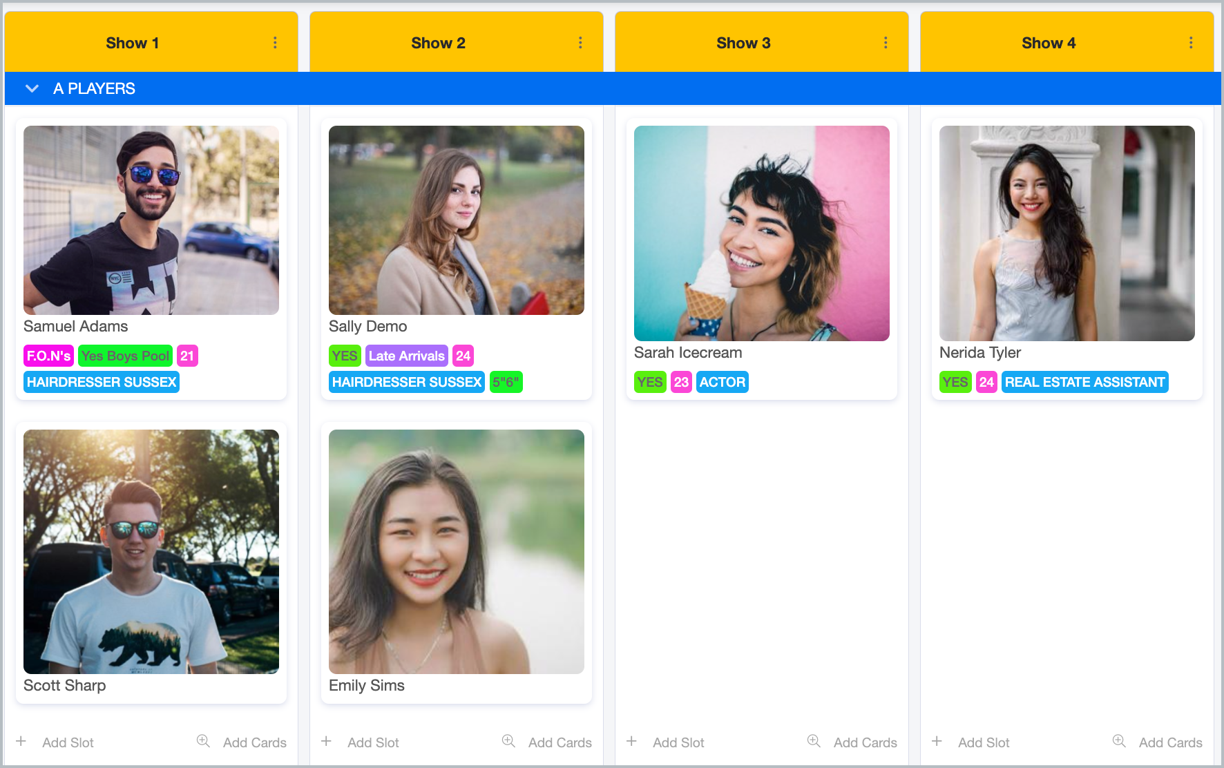Click the 5"6" height tag
The image size is (1224, 768).
pos(506,382)
